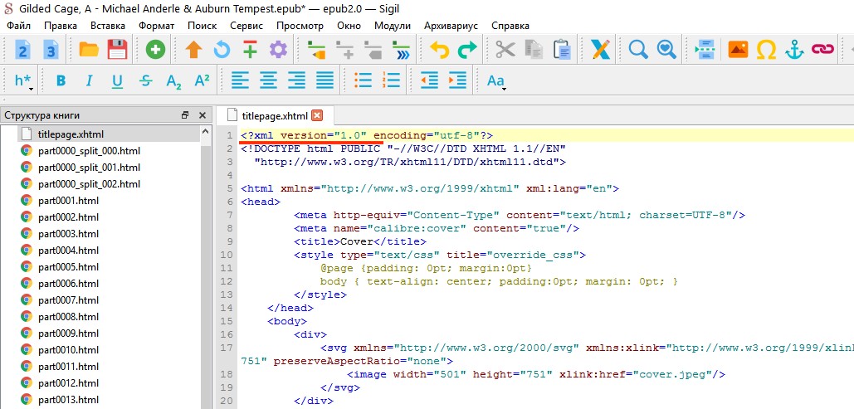The image size is (854, 409).
Task: Open the Сервис menu
Action: point(246,26)
